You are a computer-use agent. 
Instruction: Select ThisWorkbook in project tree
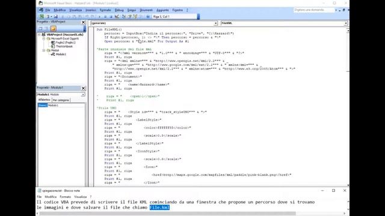(x=64, y=47)
